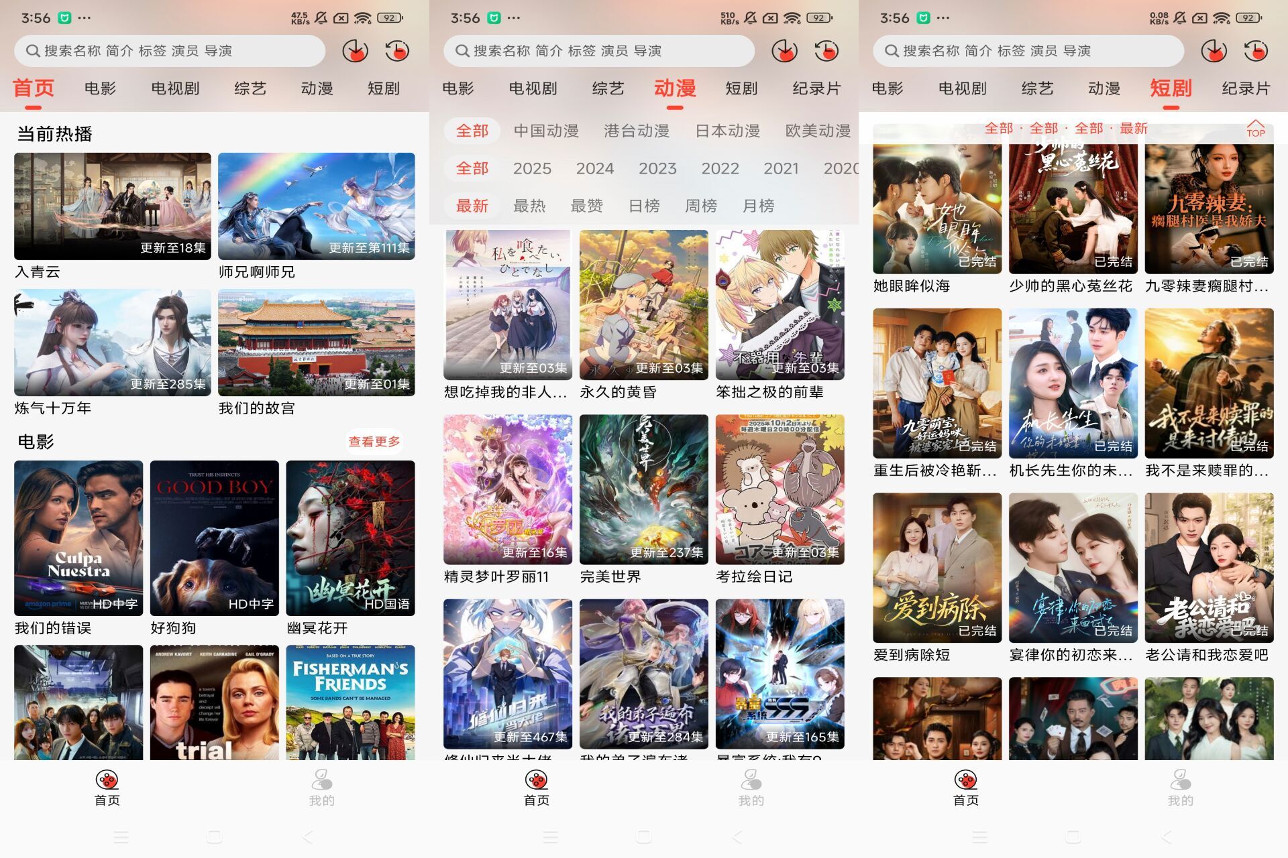The width and height of the screenshot is (1288, 858).
Task: Select the 2025 year filter chip
Action: pos(533,168)
